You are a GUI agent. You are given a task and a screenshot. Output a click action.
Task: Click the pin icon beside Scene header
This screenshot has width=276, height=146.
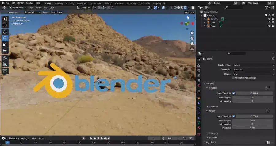(273, 59)
